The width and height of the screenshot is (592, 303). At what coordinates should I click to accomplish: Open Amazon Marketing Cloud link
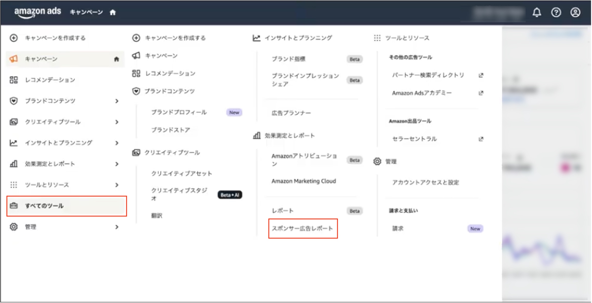pos(304,181)
